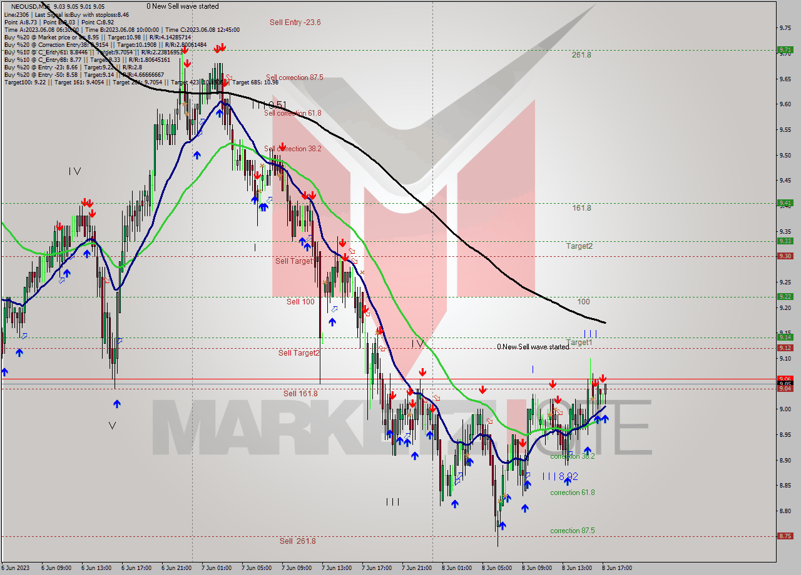Screen dimensions: 801x575
Task: Click '0 New Sell wave started' near Target1
Action: pos(533,347)
